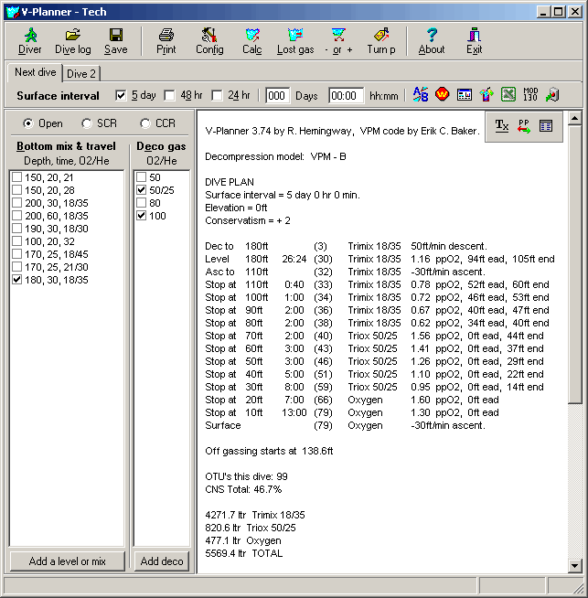Switch to the Dive 2 tab
Image resolution: width=588 pixels, height=598 pixels.
coord(81,73)
